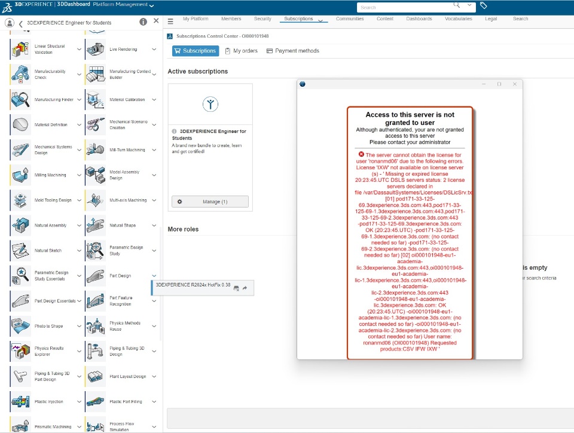Open the Linear Structural Validation app icon

click(21, 50)
